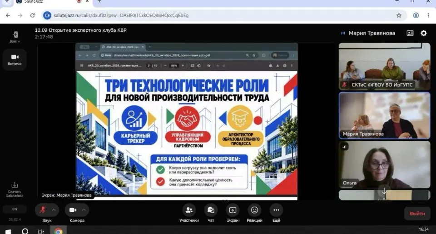Viewport: 436px width, 234px height.
Task: Select Ольга's video tile
Action: pyautogui.click(x=384, y=164)
